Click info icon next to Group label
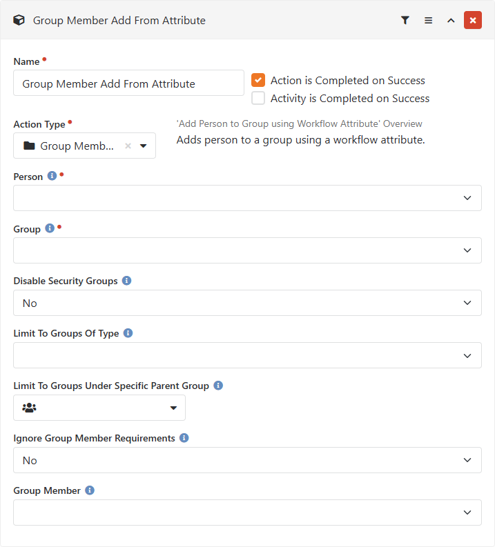495x547 pixels. click(50, 228)
